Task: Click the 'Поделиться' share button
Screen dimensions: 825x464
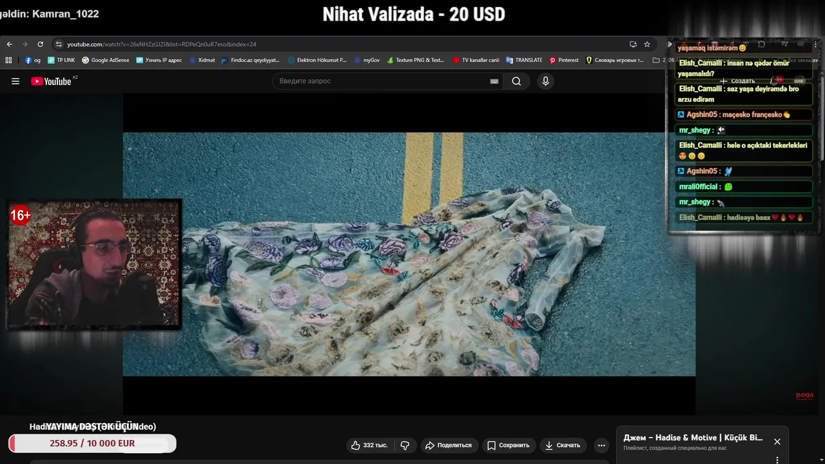Action: pos(448,445)
